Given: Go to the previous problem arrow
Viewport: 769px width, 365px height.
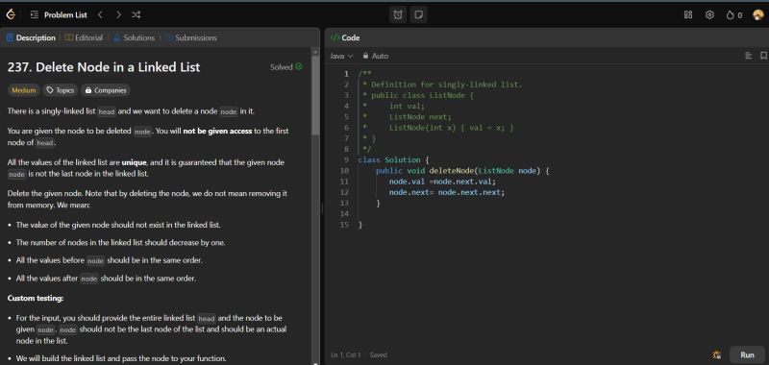Looking at the screenshot, I should click(x=101, y=14).
